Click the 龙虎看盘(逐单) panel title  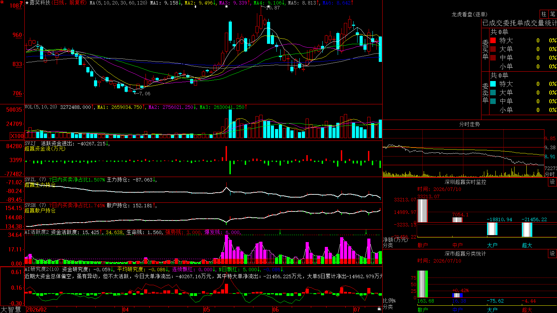coord(470,14)
